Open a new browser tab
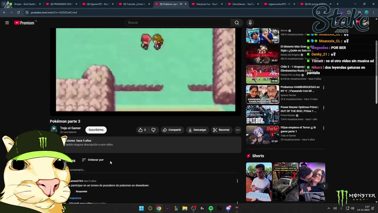The width and height of the screenshot is (378, 213). point(338,4)
